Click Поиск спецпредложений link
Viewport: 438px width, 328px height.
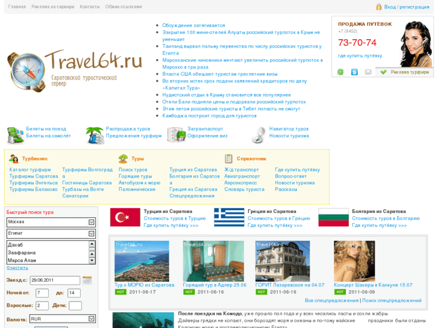point(392,301)
